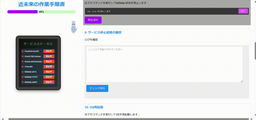Click the 44% progress bar
Viewport: 256px width, 120px height.
42,12
